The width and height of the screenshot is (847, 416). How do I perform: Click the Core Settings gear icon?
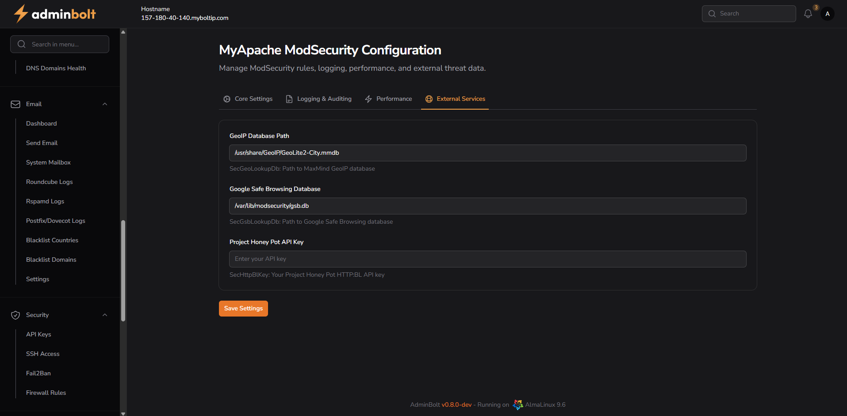[227, 99]
